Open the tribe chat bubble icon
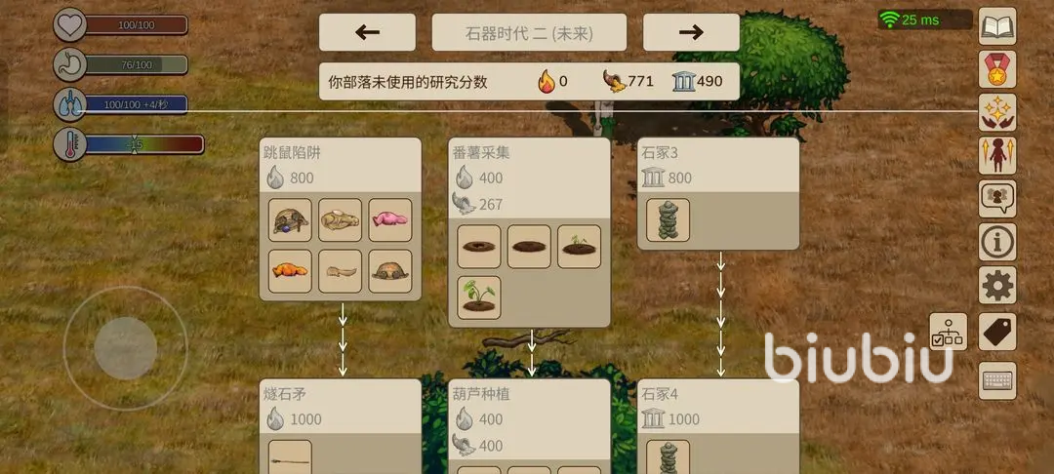Image resolution: width=1054 pixels, height=474 pixels. point(996,199)
